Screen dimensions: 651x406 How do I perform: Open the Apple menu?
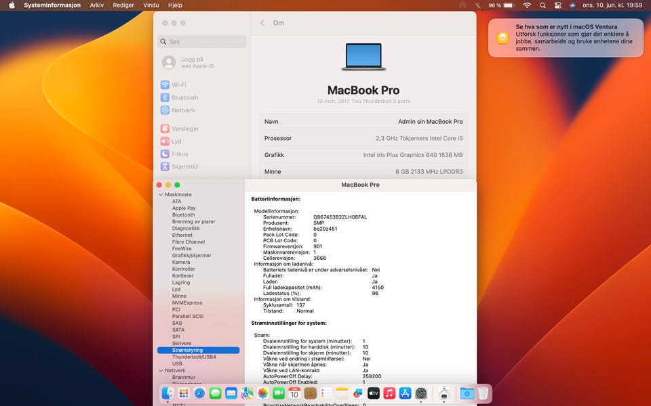tap(12, 5)
